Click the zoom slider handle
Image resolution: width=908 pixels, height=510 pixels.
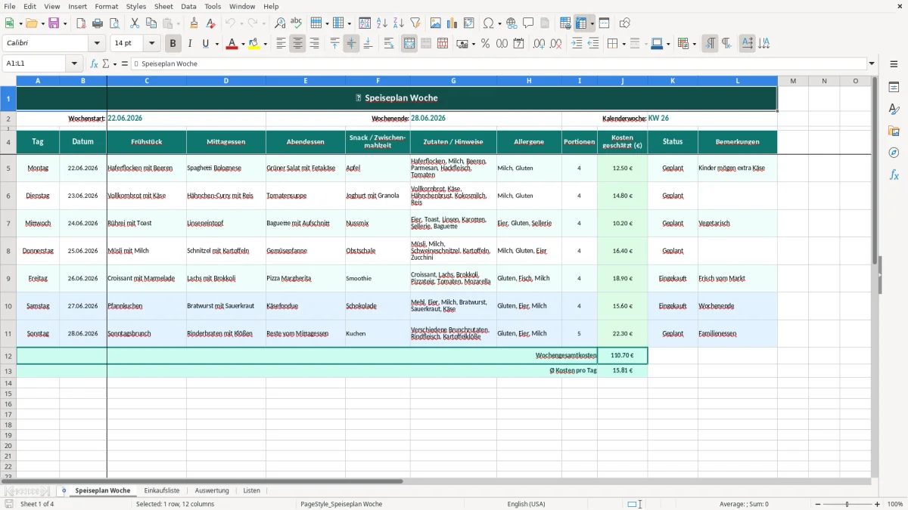tap(847, 504)
